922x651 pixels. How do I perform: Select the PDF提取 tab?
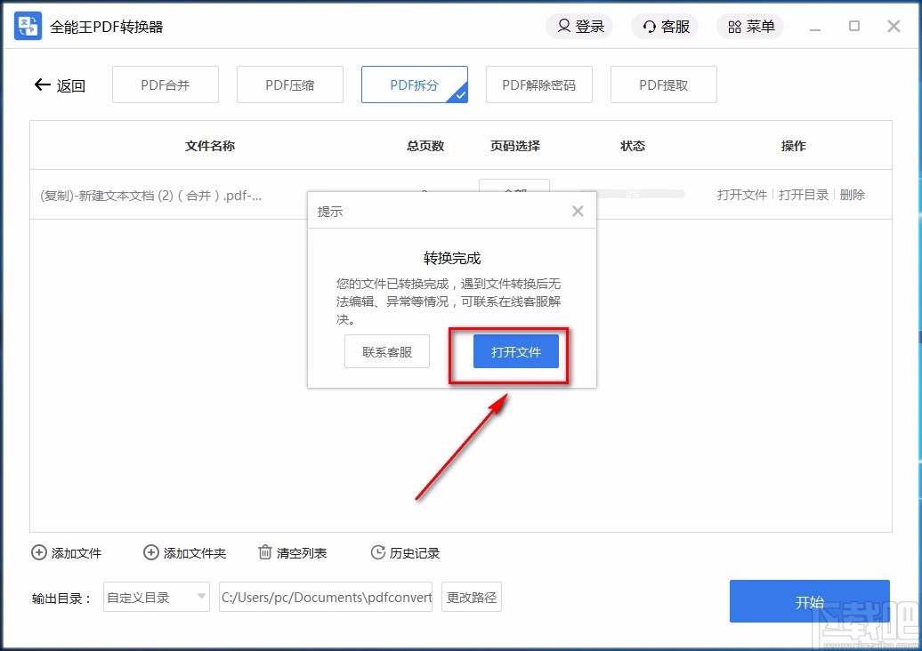[x=663, y=84]
